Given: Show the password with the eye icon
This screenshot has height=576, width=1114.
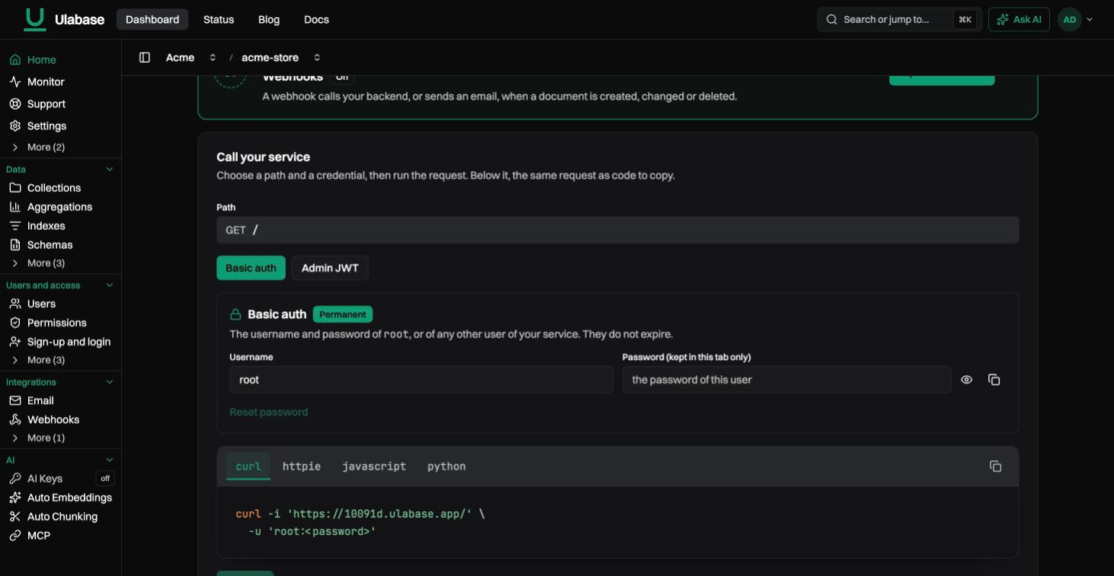Looking at the screenshot, I should click(x=966, y=380).
